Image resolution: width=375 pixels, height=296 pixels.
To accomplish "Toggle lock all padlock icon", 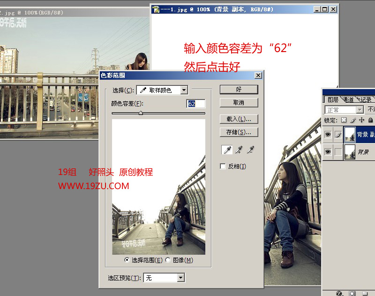I will [370, 120].
